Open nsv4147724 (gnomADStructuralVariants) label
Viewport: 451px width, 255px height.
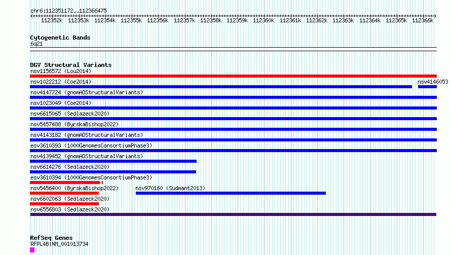pos(87,92)
